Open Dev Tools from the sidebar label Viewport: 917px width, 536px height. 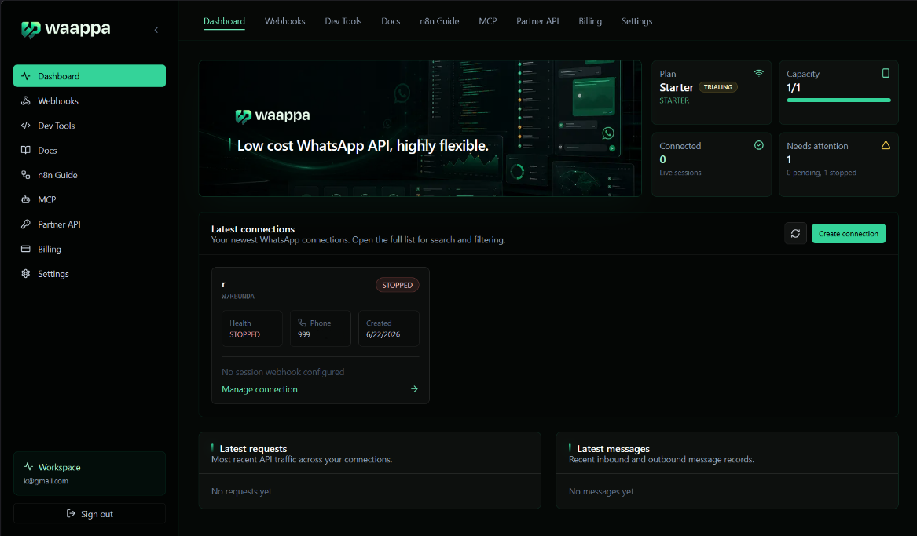[x=56, y=126]
